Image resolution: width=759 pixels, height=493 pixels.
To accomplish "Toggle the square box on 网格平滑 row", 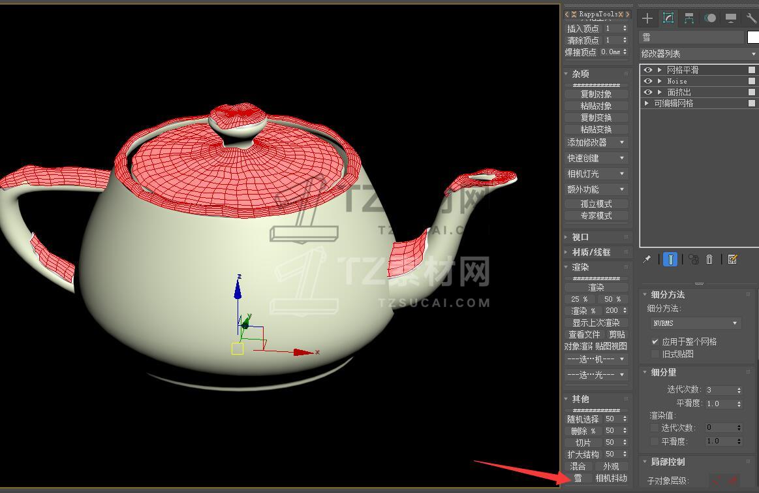I will point(752,70).
